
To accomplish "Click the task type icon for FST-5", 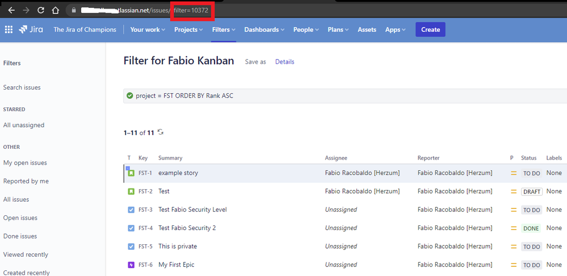I will point(131,246).
